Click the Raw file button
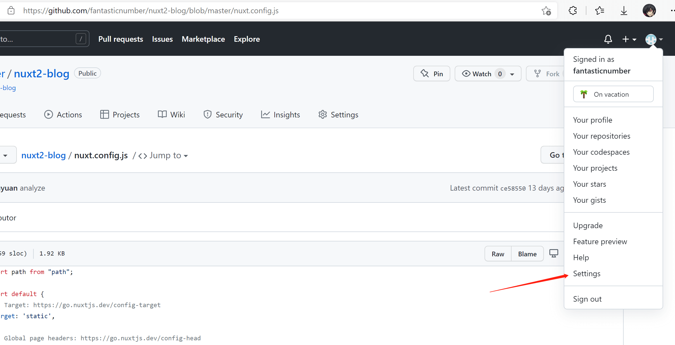This screenshot has height=345, width=675. [498, 254]
